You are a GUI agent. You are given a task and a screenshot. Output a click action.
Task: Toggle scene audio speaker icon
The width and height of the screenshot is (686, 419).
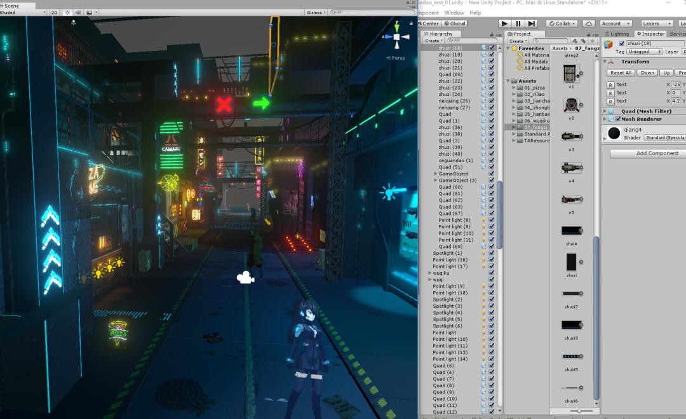78,12
